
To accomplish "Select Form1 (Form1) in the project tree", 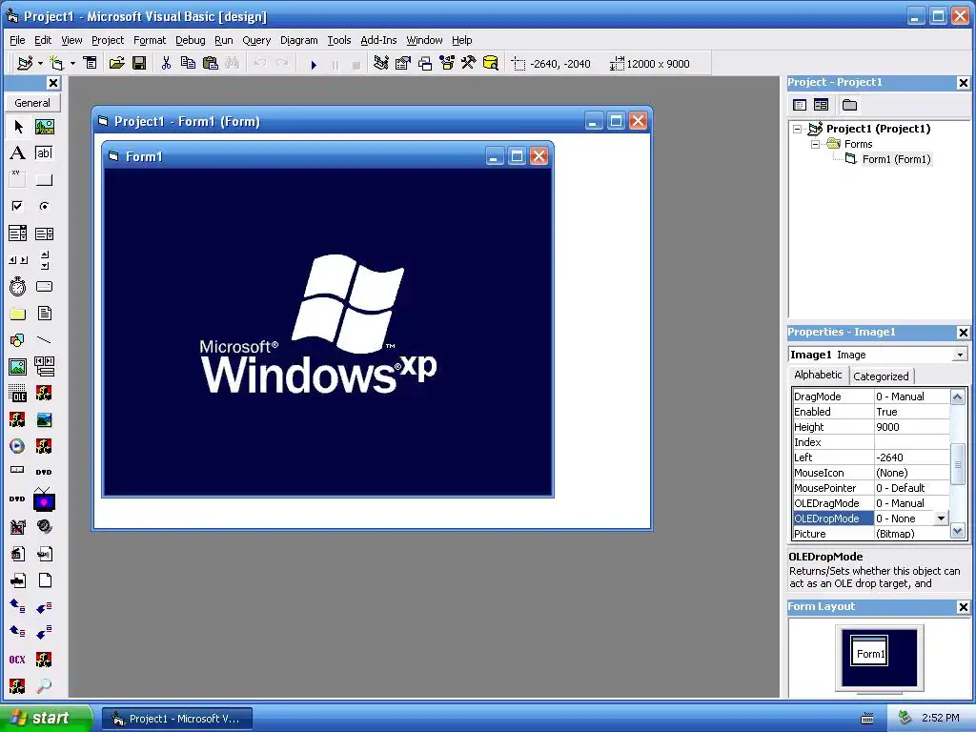I will click(896, 159).
